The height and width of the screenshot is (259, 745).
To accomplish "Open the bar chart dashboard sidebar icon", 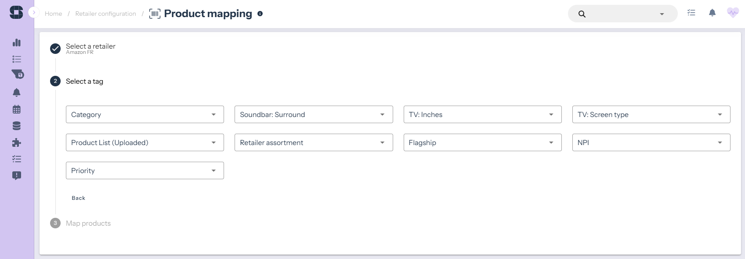I will pos(17,43).
